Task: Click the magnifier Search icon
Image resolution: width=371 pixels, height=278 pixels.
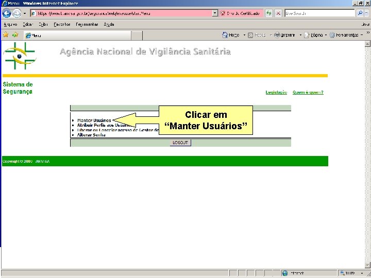Action: [360, 13]
